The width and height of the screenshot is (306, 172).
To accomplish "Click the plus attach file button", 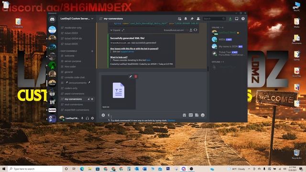I will pos(103,115).
